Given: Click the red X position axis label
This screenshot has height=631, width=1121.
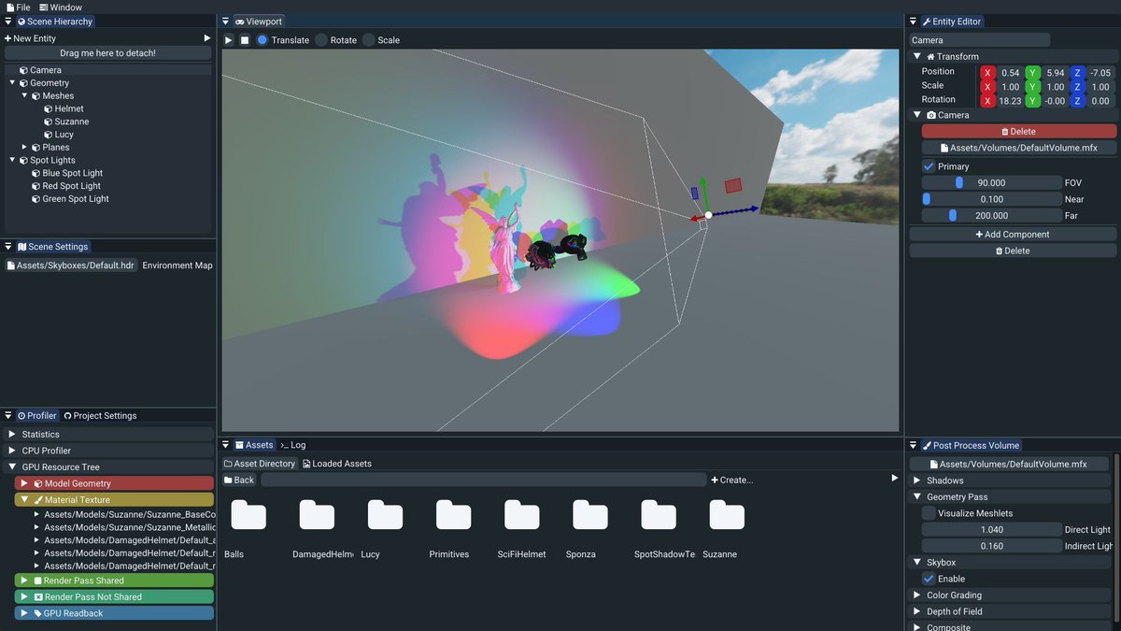Looking at the screenshot, I should 987,73.
